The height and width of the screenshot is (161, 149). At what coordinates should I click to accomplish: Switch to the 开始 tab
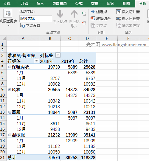(x=24, y=4)
